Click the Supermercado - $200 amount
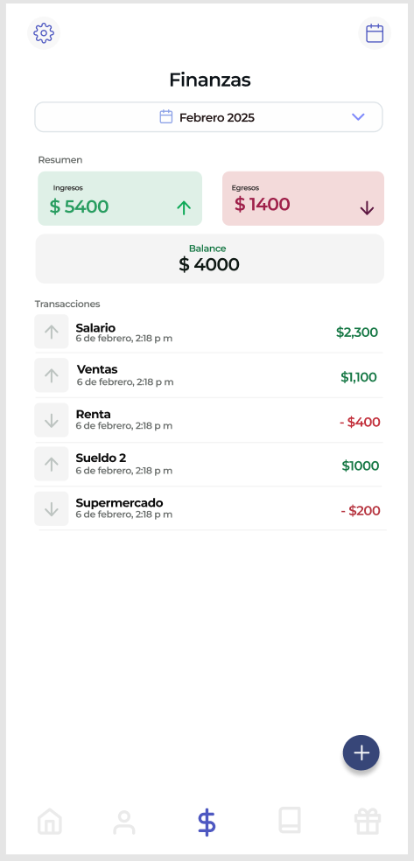Image resolution: width=414 pixels, height=861 pixels. (x=361, y=511)
